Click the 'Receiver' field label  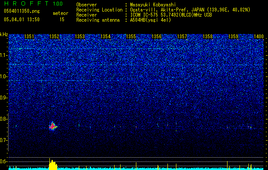tap(86, 15)
